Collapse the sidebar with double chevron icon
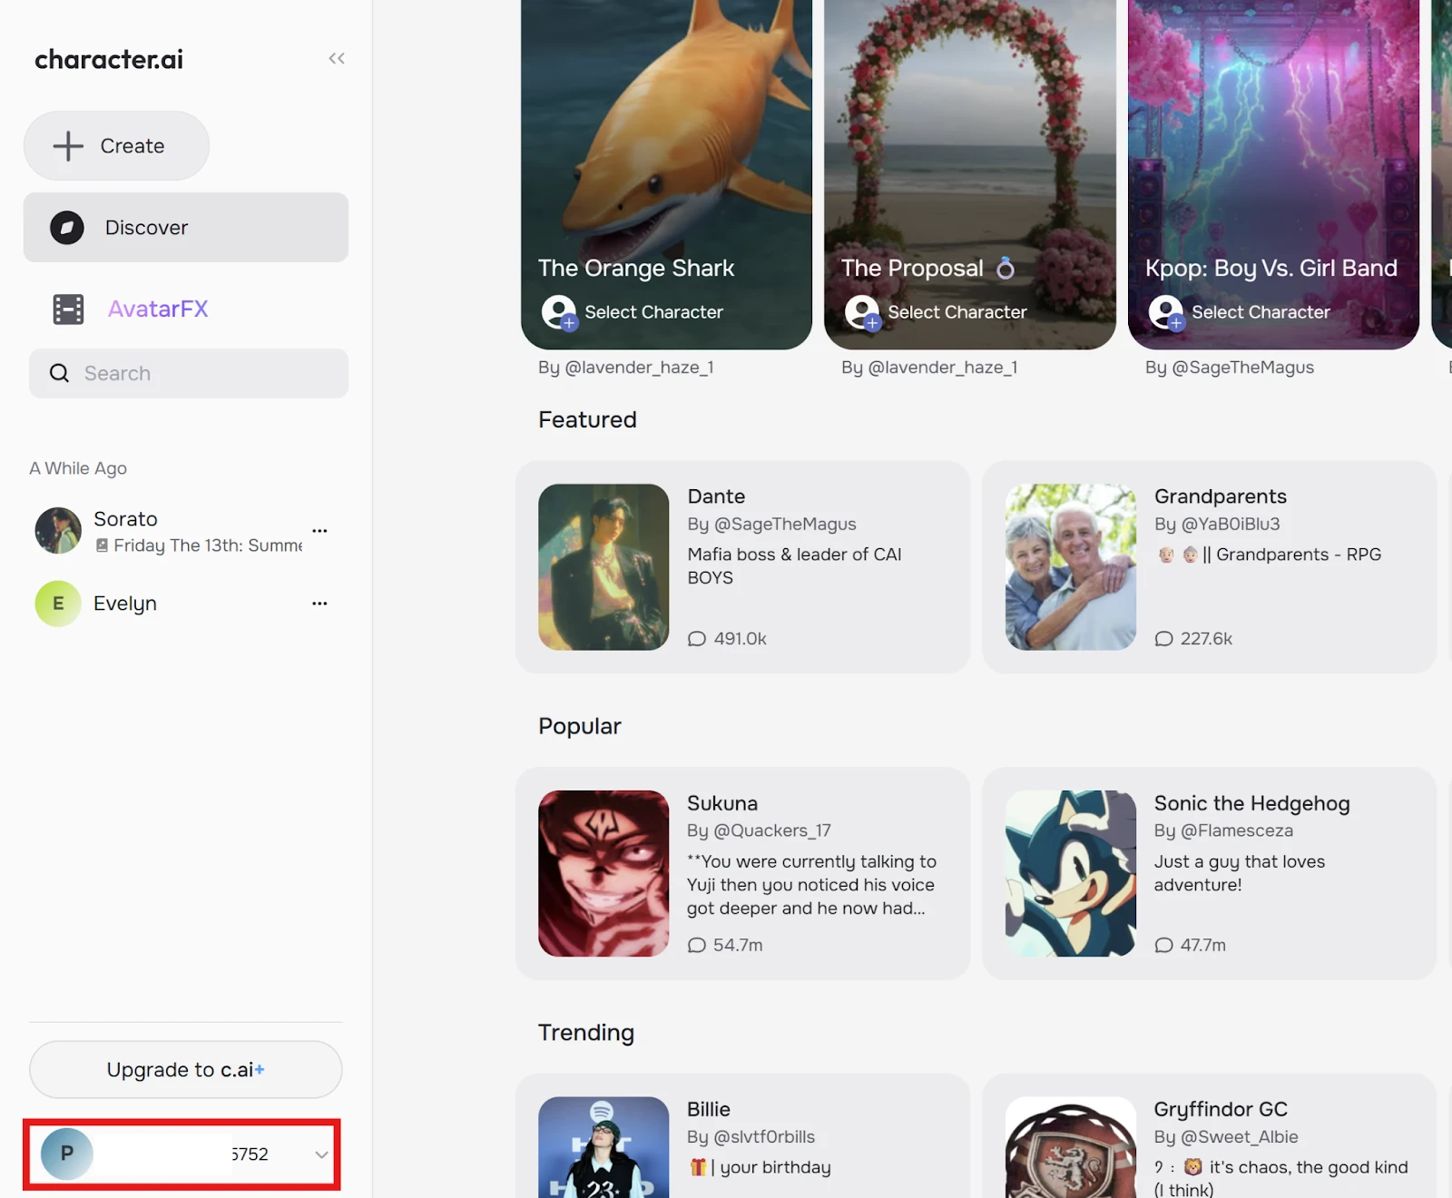This screenshot has height=1198, width=1452. point(337,59)
